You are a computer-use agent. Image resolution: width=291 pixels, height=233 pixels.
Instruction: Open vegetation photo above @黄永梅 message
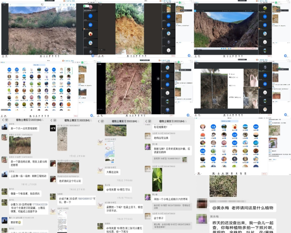click(224, 187)
